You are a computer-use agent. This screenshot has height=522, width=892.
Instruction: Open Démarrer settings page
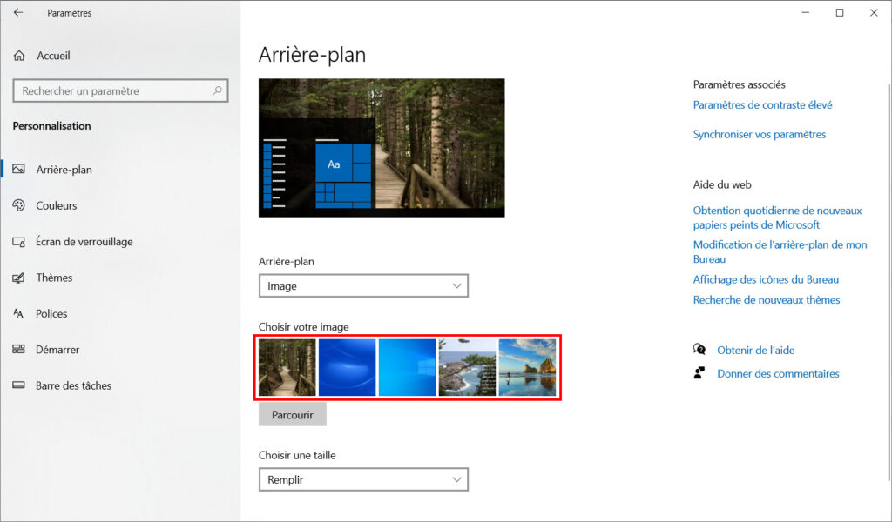tap(57, 350)
